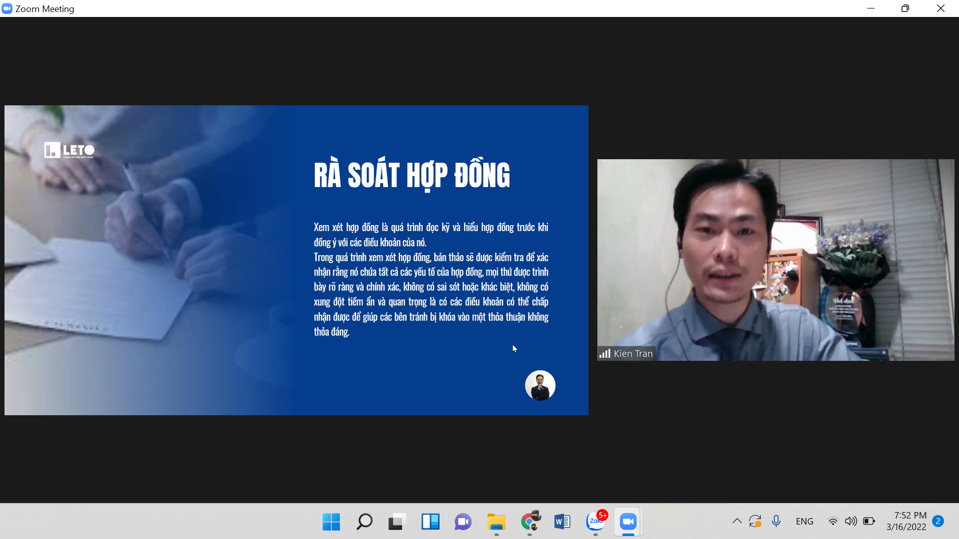The width and height of the screenshot is (959, 539).
Task: Switch to Google Chrome on the taskbar
Action: coord(530,522)
